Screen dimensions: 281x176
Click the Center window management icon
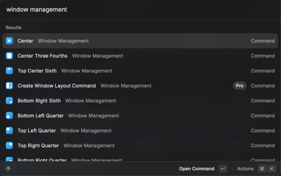pos(10,41)
